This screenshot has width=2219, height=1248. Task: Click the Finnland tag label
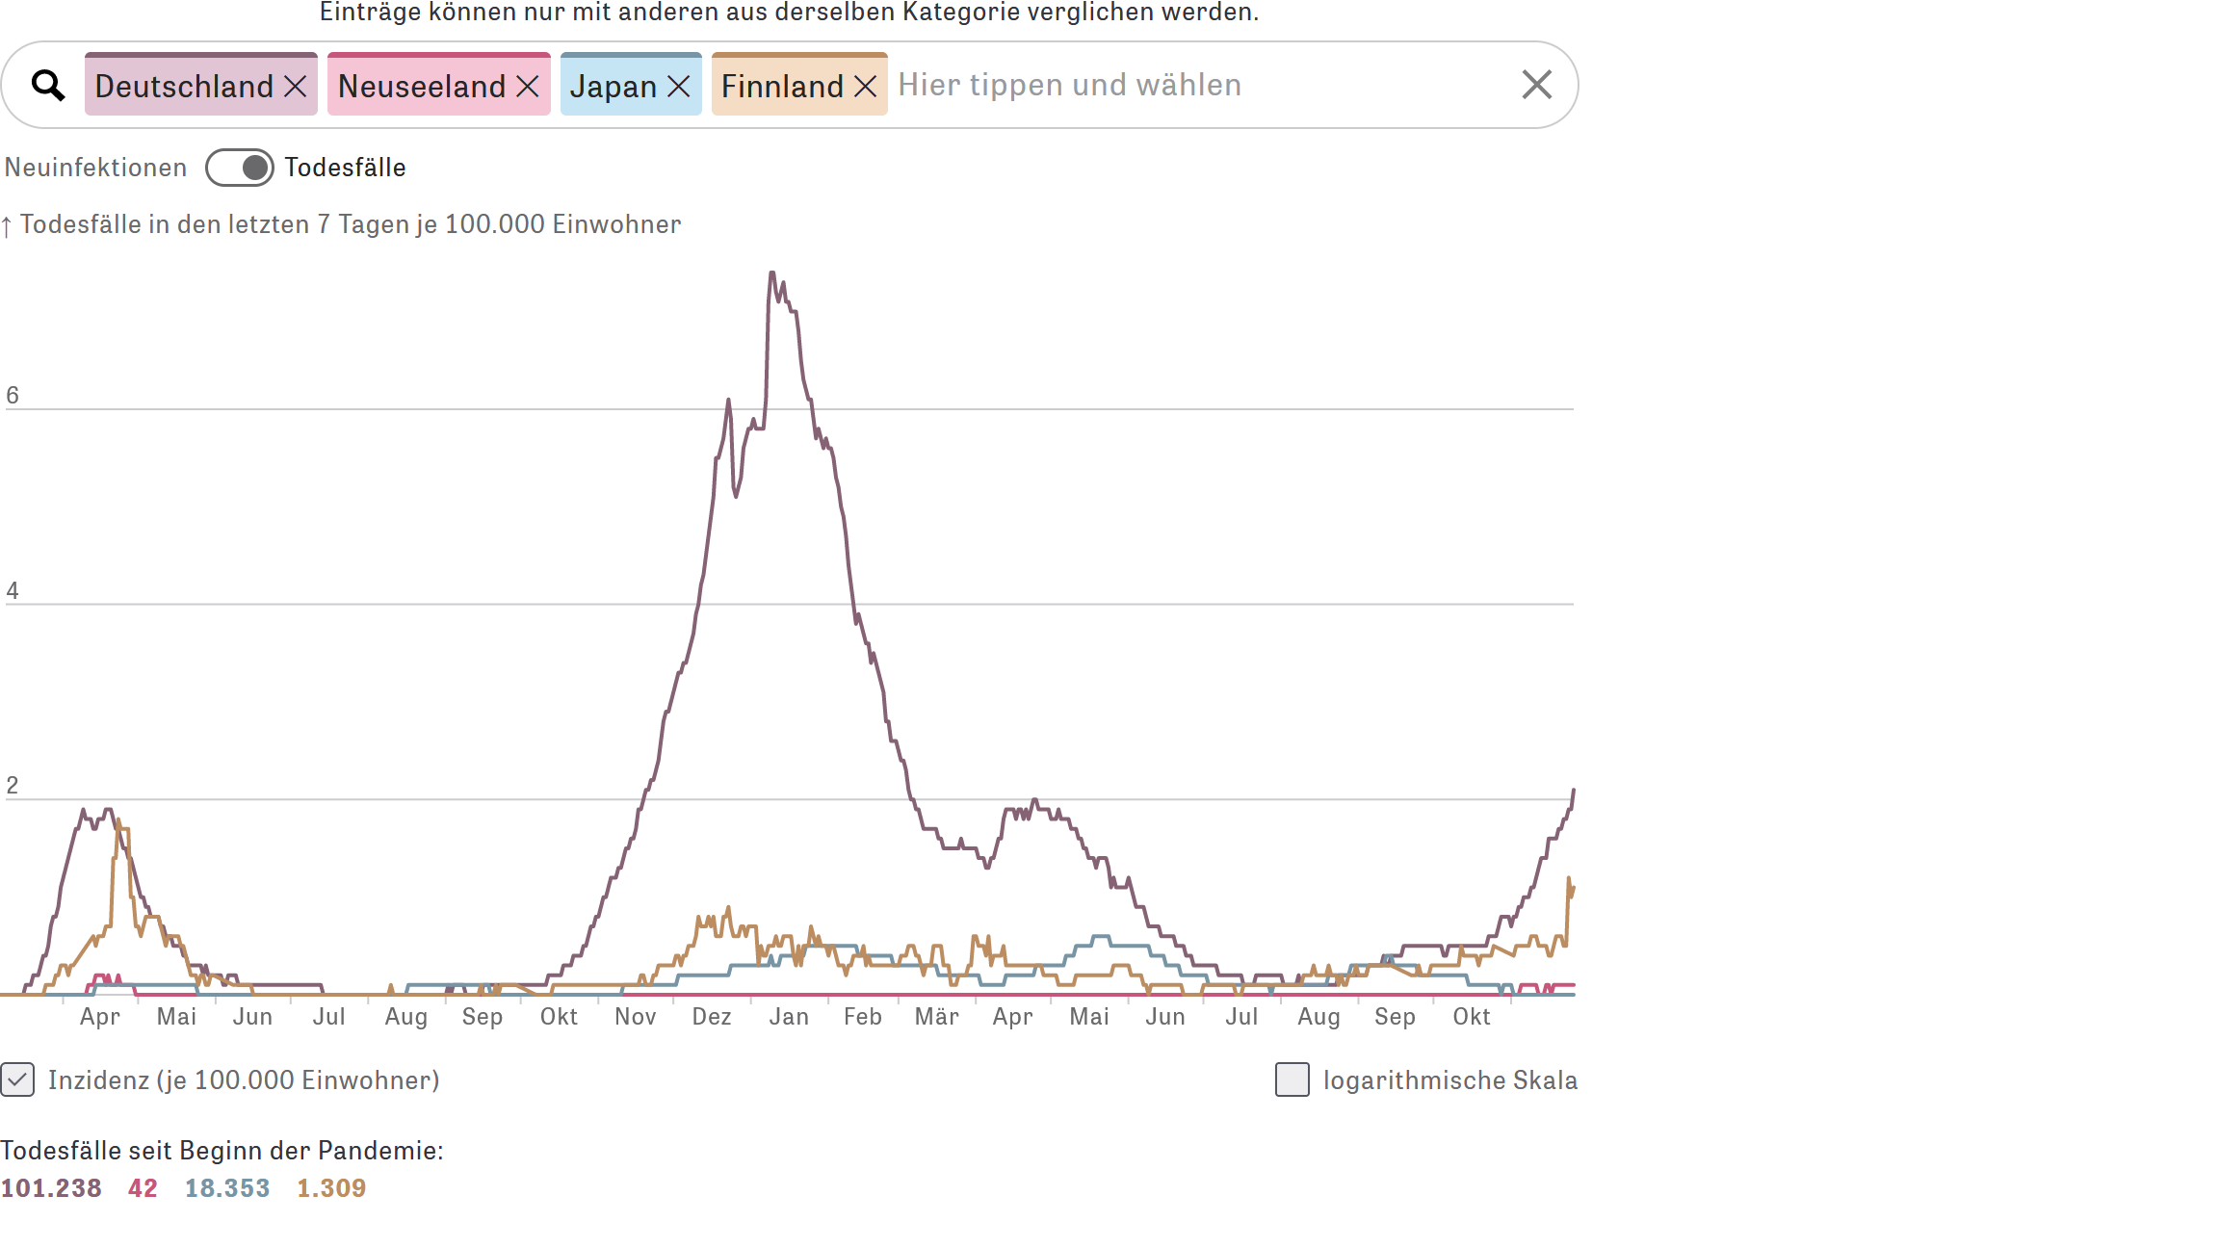pyautogui.click(x=782, y=87)
